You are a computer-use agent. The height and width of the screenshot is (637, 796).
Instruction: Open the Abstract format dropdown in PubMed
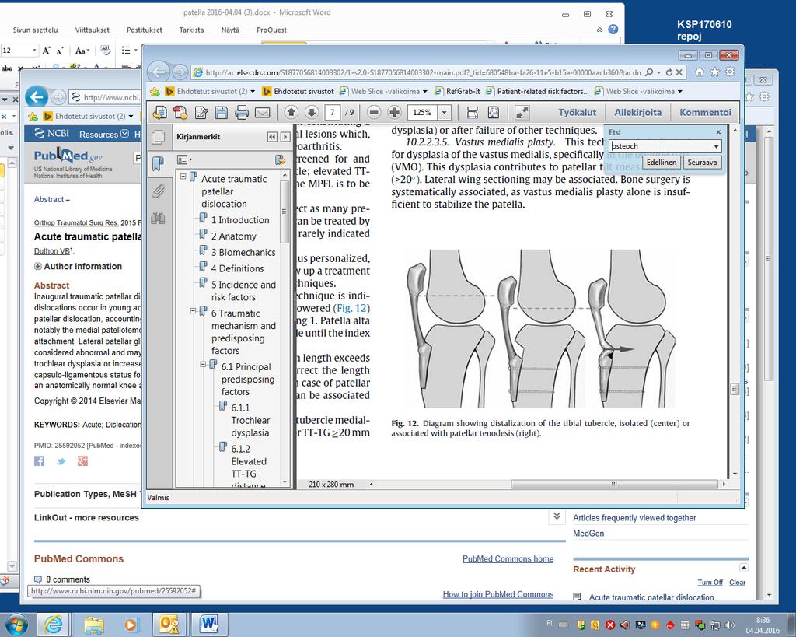point(52,200)
